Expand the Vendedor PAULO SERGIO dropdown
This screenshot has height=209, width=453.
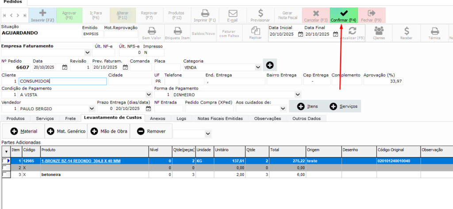[x=92, y=108]
